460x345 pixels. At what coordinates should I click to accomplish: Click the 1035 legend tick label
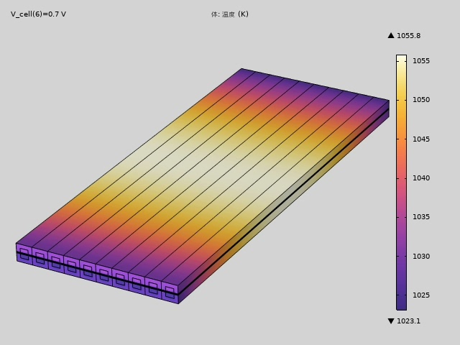coord(421,217)
